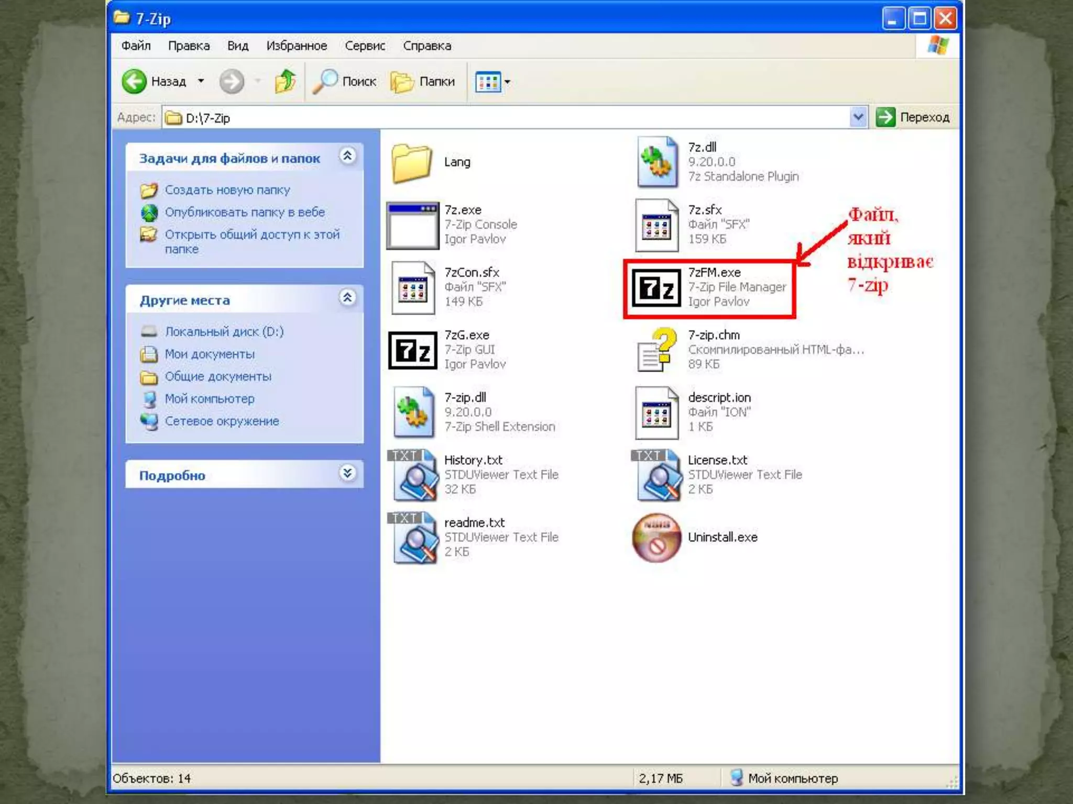
Task: Click the folder icon in title bar
Action: (122, 18)
